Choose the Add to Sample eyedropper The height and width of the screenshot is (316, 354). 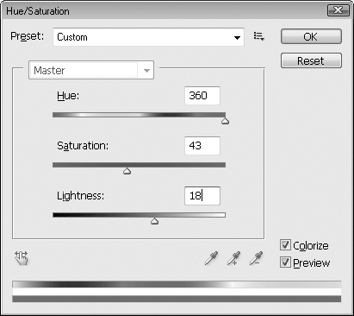click(x=233, y=258)
